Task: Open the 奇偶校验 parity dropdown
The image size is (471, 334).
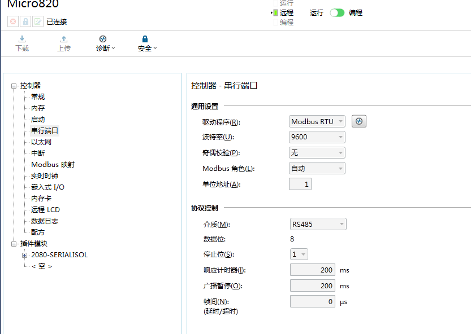Action: pyautogui.click(x=317, y=152)
